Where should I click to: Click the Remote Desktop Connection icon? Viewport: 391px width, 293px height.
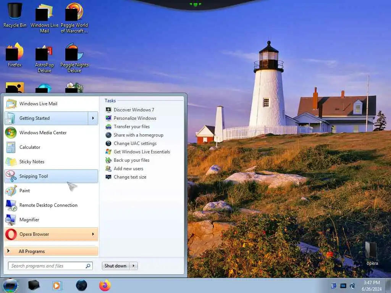coord(11,205)
